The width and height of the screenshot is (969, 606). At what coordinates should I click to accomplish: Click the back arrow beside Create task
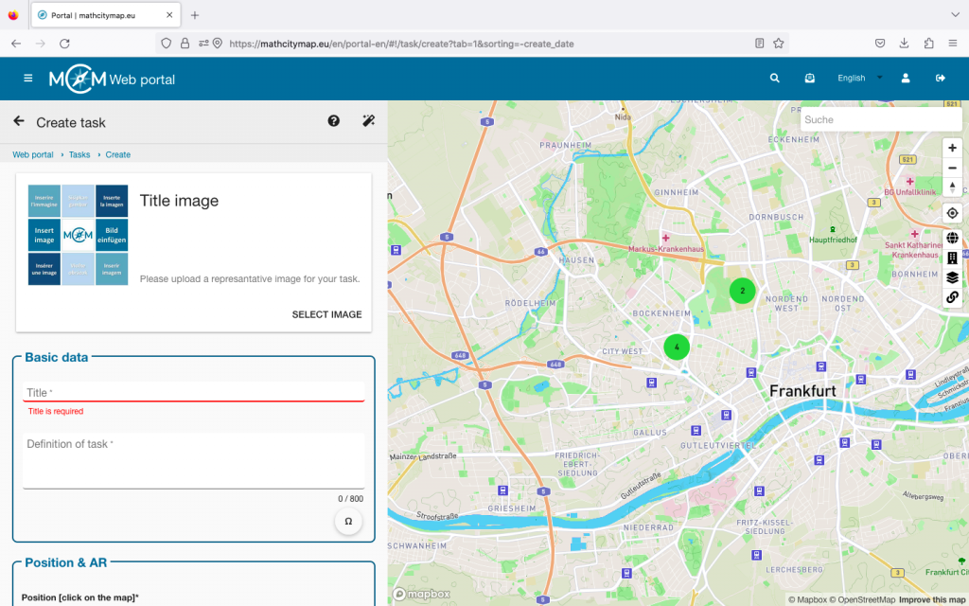coord(19,121)
